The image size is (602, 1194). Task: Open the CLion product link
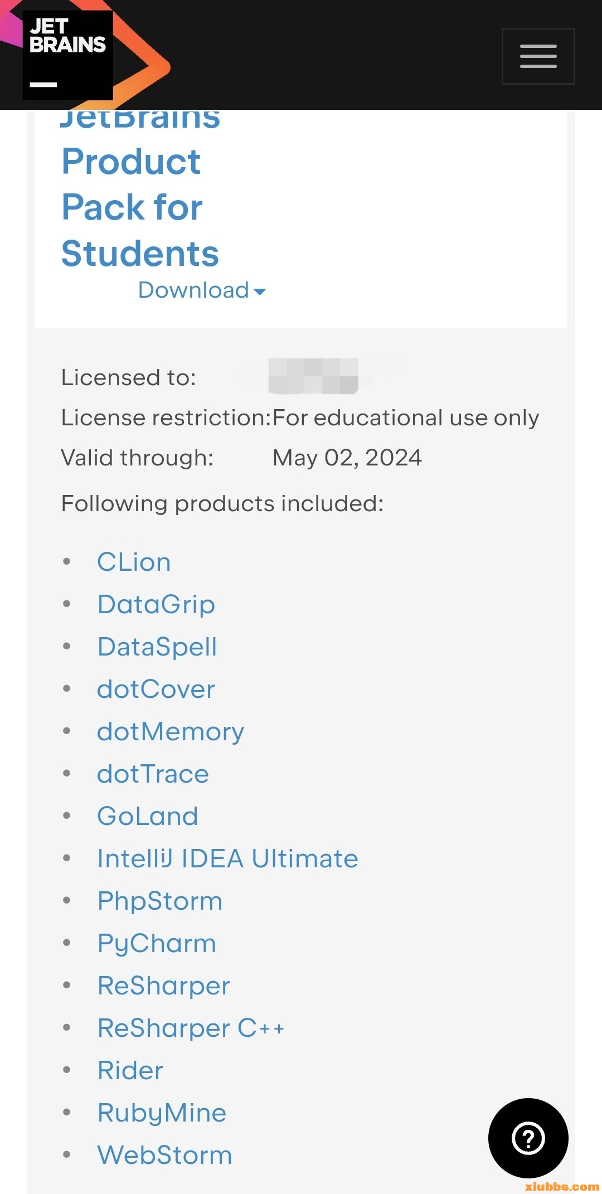(134, 562)
